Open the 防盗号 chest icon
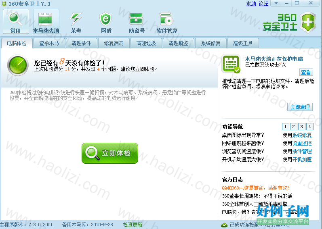 tap(137, 22)
